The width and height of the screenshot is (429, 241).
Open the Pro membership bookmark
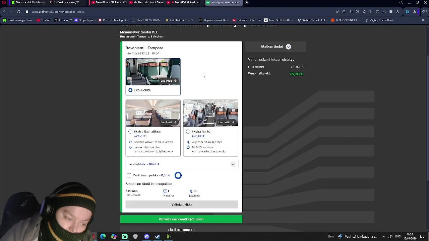pos(114,20)
